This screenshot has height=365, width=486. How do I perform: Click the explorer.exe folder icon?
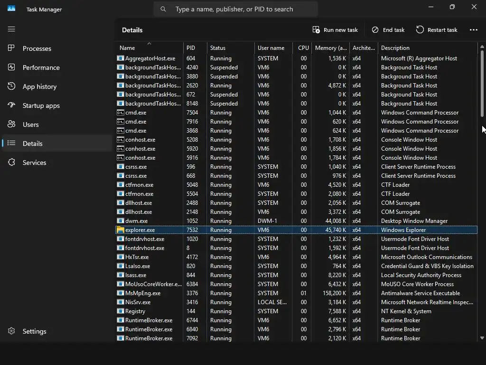click(120, 230)
